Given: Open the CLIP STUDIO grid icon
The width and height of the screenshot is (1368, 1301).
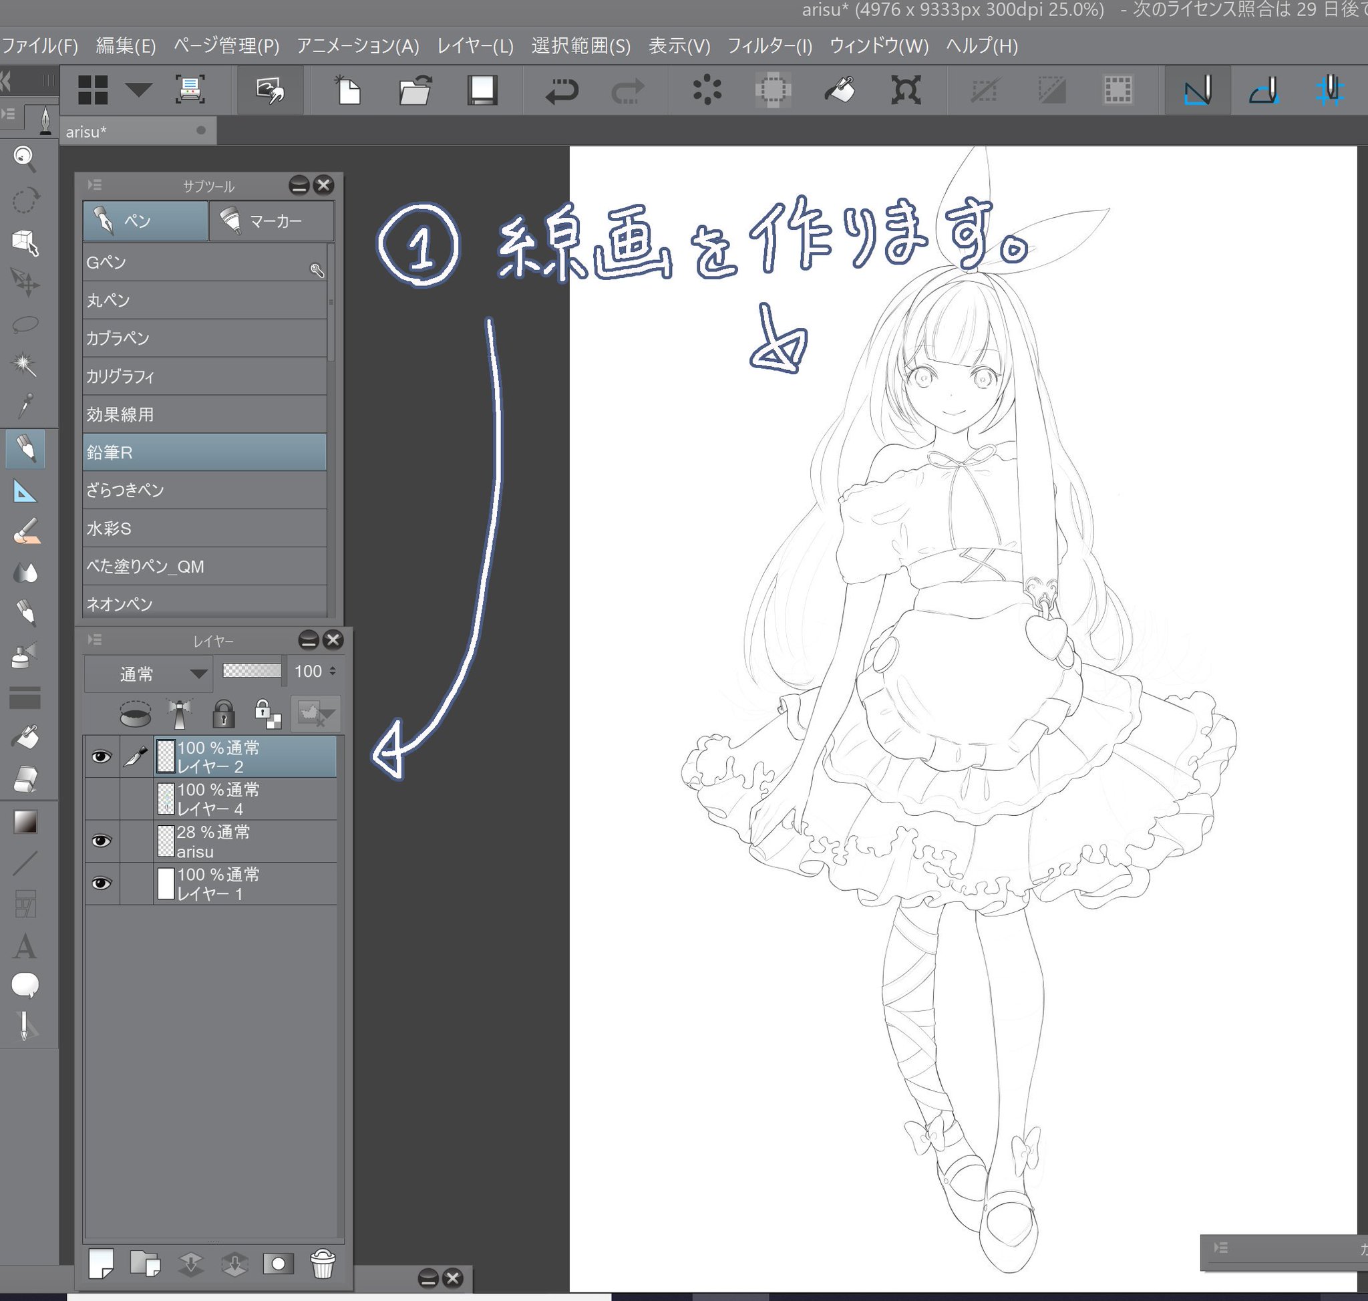Looking at the screenshot, I should (x=93, y=90).
